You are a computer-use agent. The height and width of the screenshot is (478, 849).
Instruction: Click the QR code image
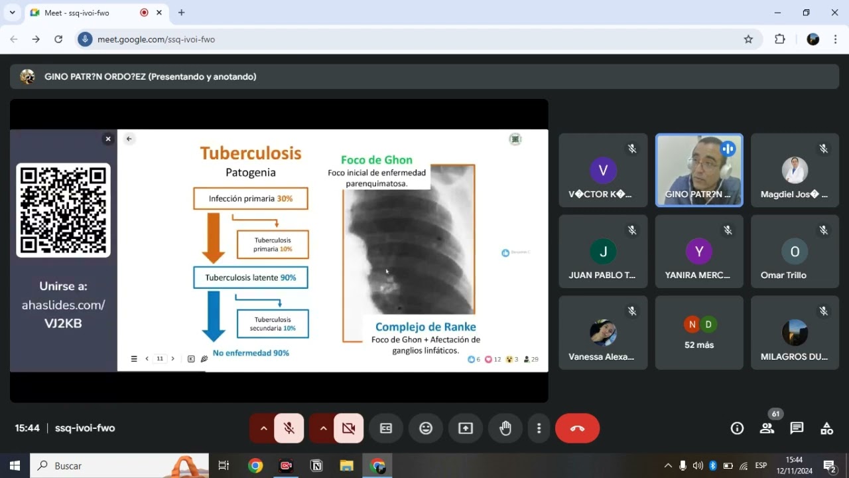pyautogui.click(x=63, y=210)
